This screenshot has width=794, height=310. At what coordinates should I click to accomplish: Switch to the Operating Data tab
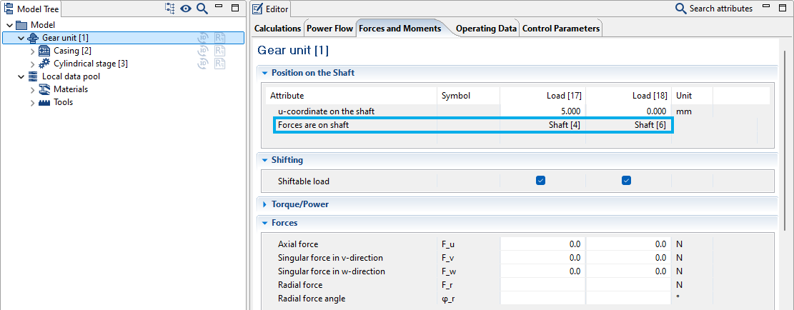point(486,29)
